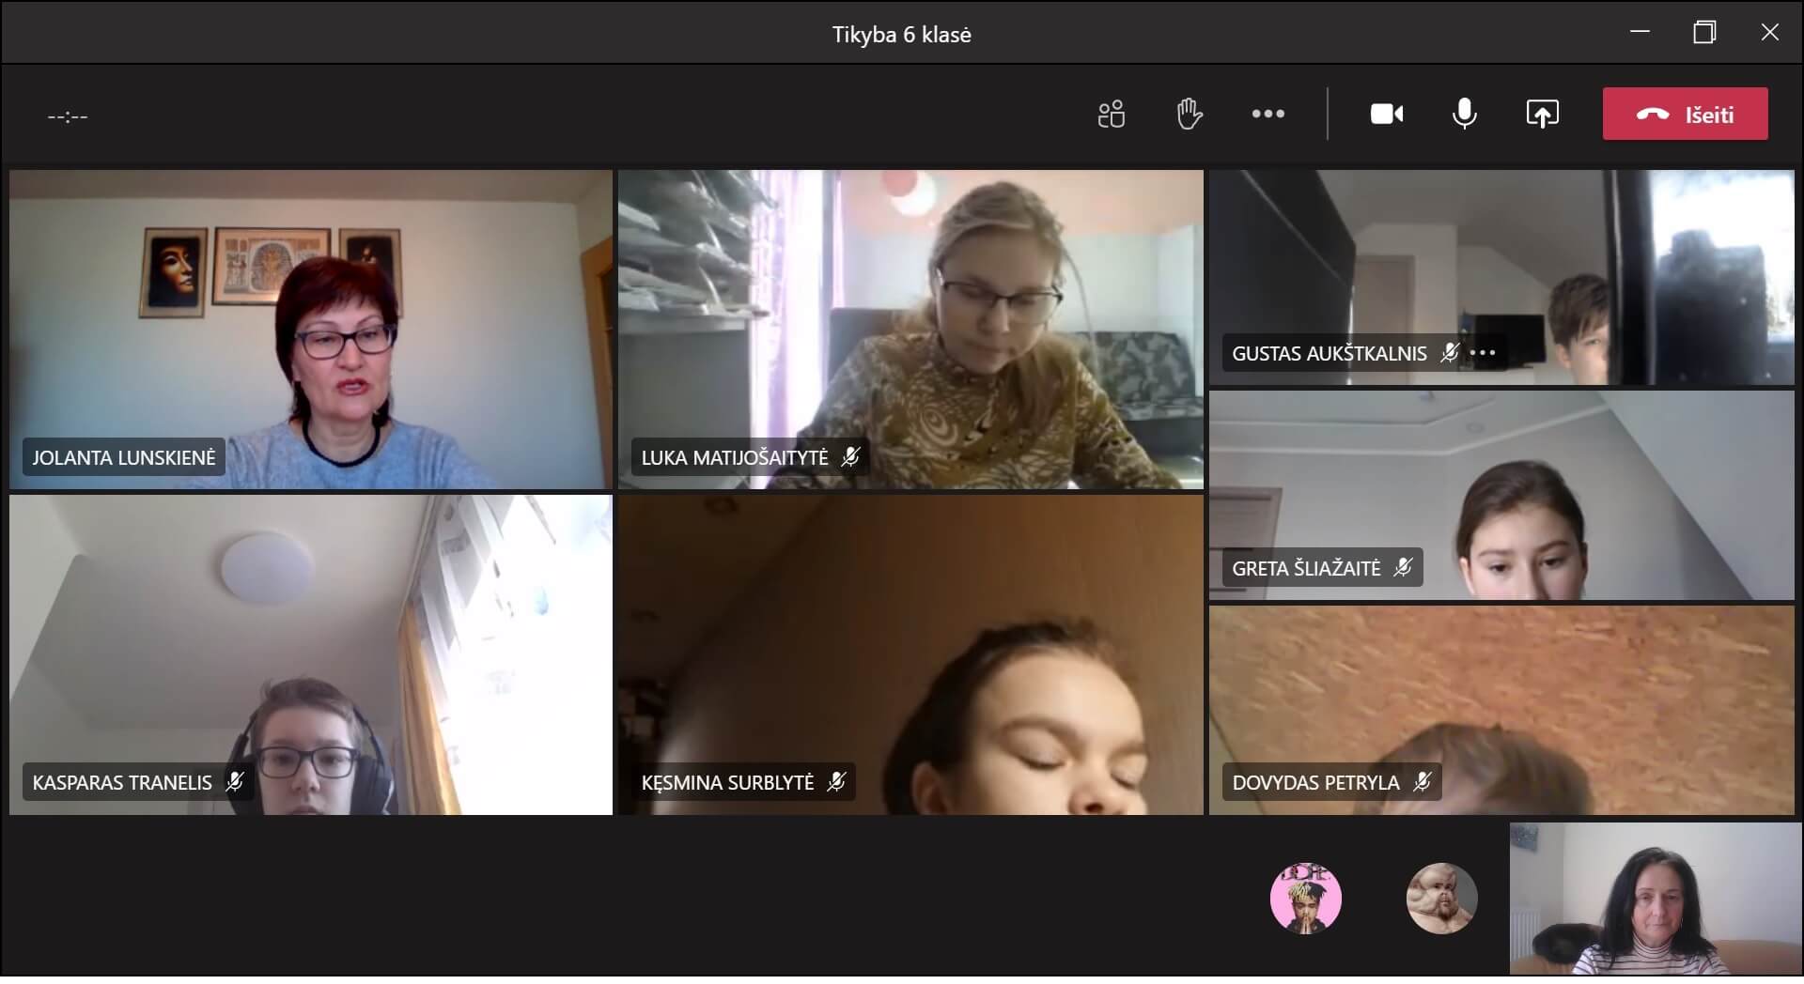Viewport: 1804px width, 984px height.
Task: Click the GUSTAS AUKŠTKALNIS name label
Action: 1329,354
